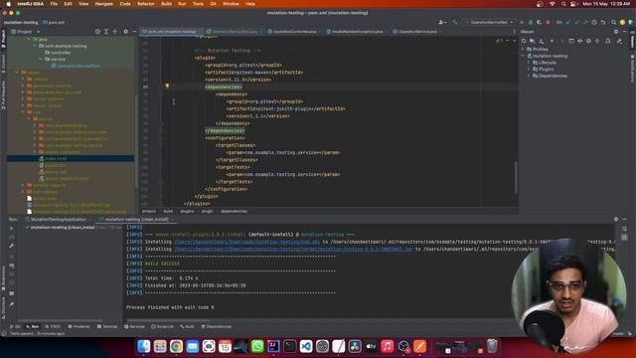Click the yellow lightbulb intention icon in editor gutter
Image resolution: width=636 pixels, height=358 pixels.
167,87
